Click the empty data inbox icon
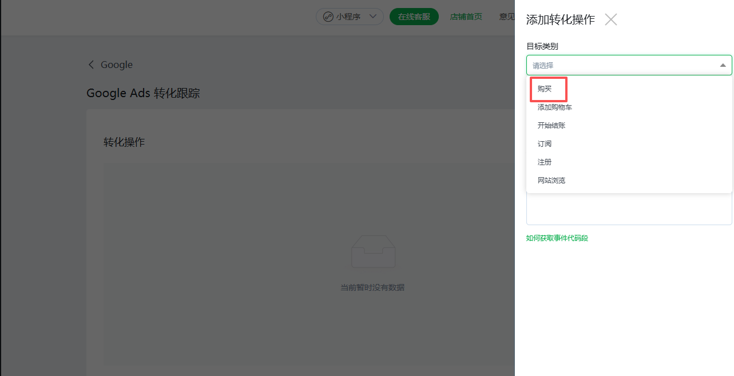This screenshot has height=376, width=734. click(x=373, y=251)
